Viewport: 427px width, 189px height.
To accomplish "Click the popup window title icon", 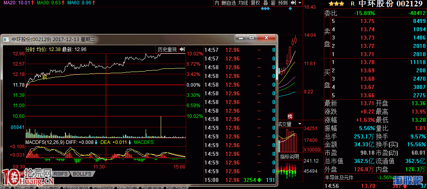I will pos(6,39).
